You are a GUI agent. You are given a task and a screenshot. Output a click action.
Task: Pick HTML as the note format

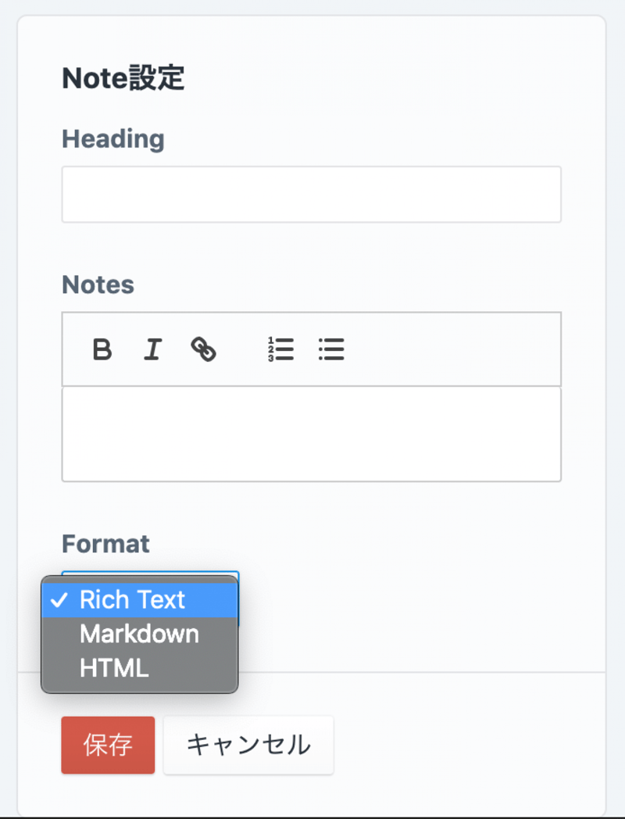point(114,668)
